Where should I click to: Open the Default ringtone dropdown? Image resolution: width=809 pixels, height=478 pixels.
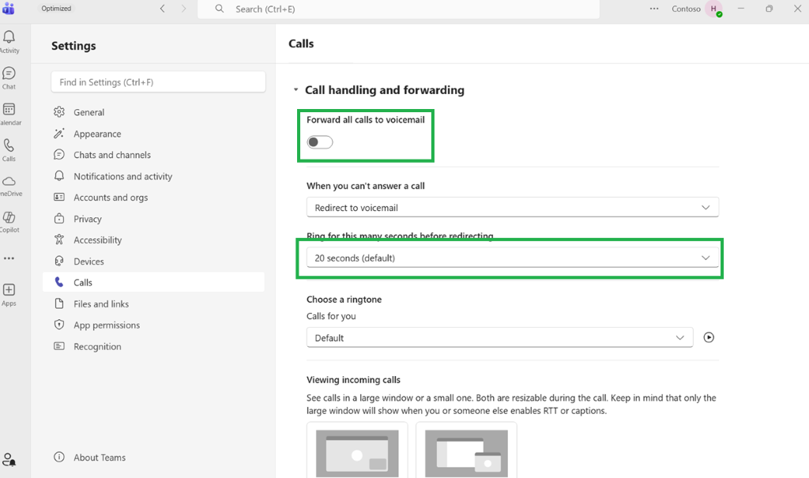click(x=499, y=337)
